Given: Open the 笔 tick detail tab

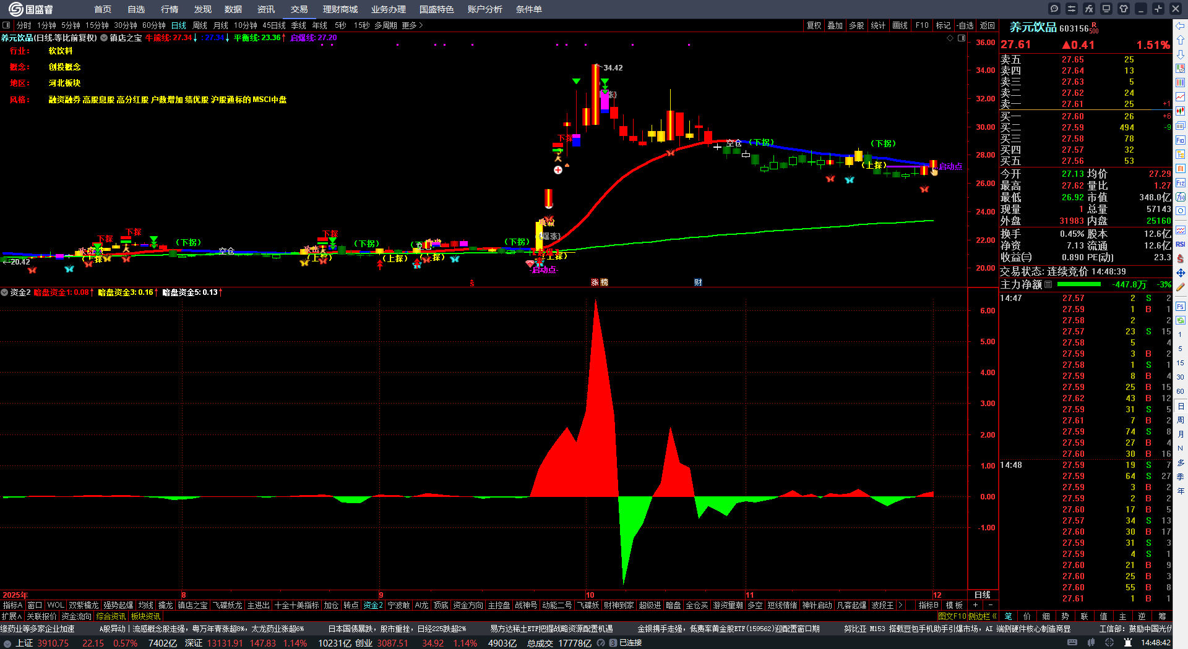Looking at the screenshot, I should 1009,616.
